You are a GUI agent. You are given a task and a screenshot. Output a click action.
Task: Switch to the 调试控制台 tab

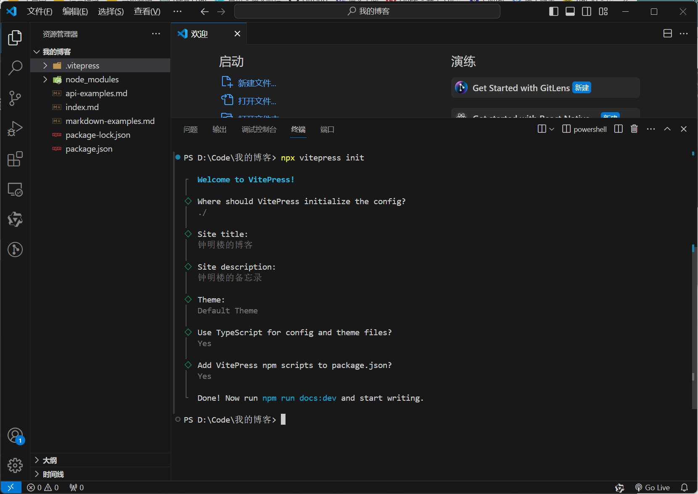[259, 129]
